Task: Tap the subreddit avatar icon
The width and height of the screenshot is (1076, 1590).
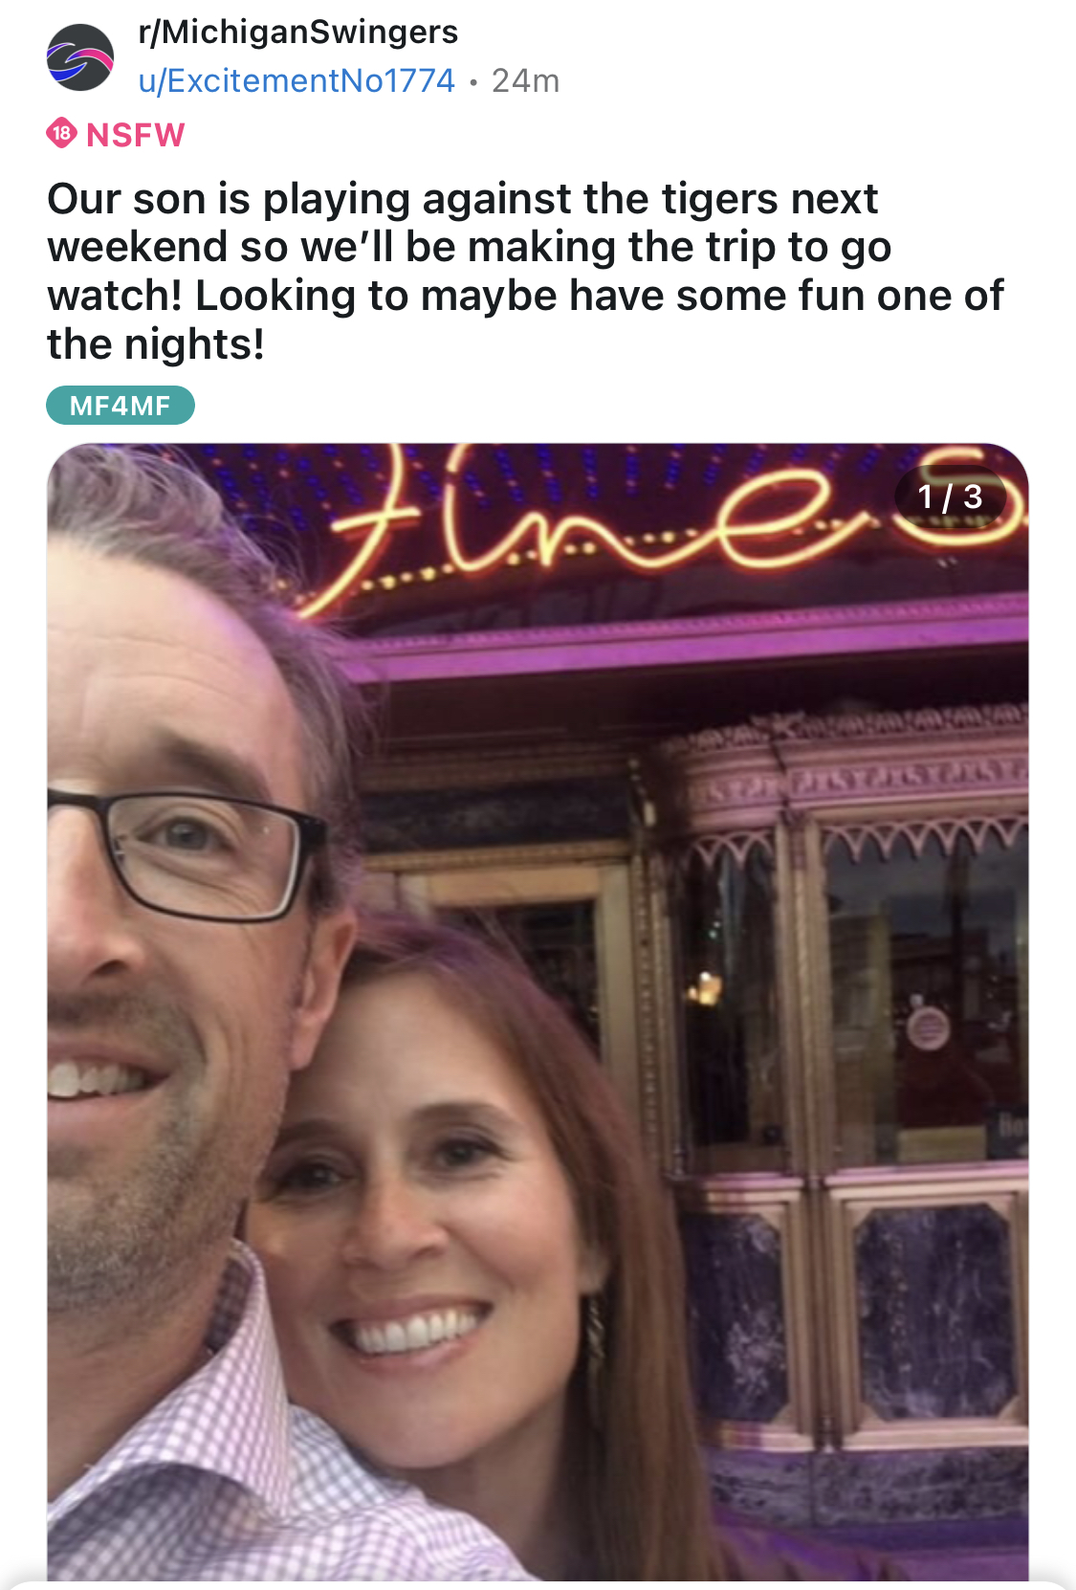Action: (x=80, y=57)
